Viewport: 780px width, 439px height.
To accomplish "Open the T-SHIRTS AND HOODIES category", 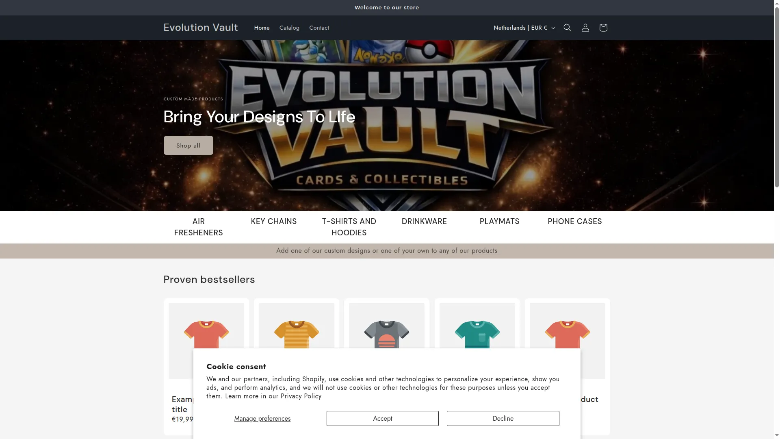I will (x=349, y=227).
